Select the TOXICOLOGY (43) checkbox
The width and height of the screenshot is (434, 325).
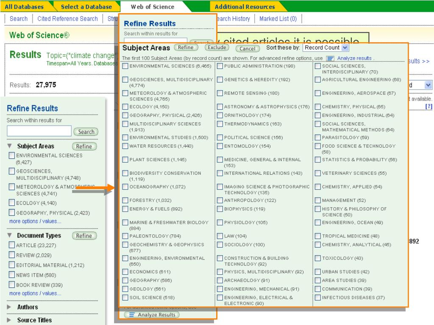(318, 259)
